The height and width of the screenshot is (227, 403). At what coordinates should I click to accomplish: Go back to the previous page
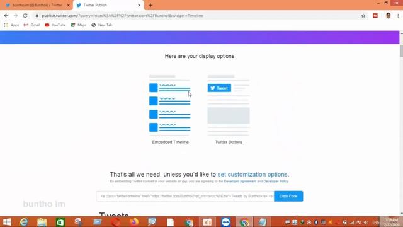6,16
